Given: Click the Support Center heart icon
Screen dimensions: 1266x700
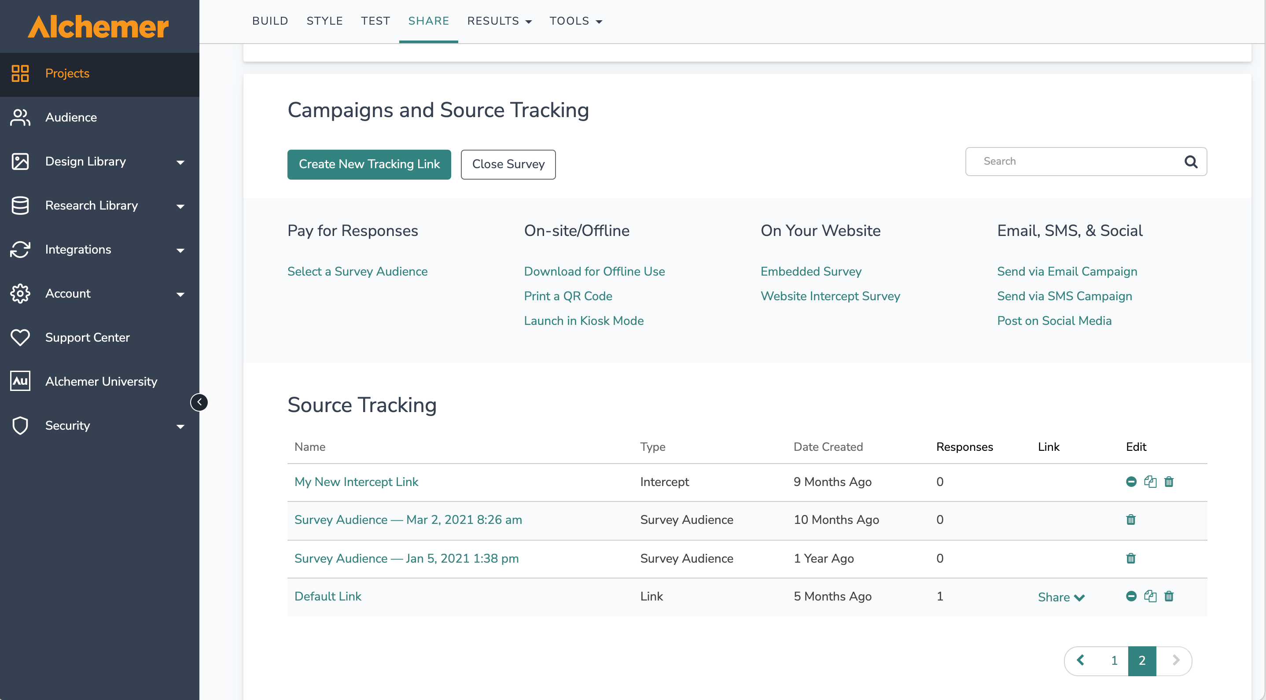Looking at the screenshot, I should (x=20, y=337).
